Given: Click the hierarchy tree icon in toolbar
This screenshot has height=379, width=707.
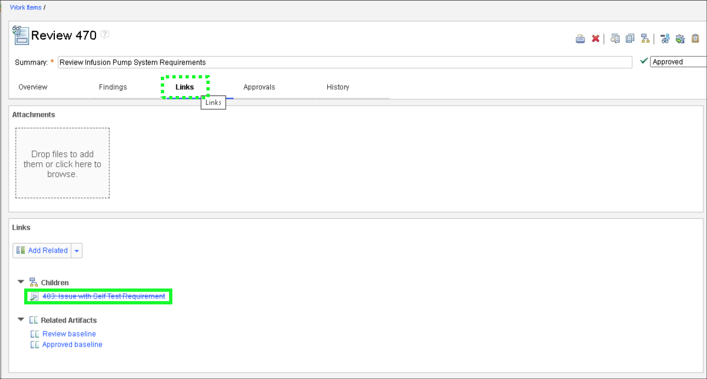Looking at the screenshot, I should (x=646, y=39).
